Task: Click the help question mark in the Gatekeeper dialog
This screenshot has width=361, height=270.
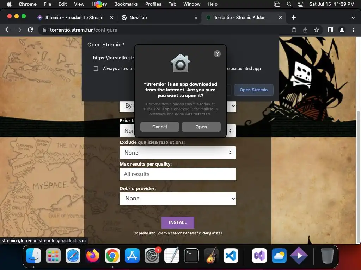Action: (217, 54)
